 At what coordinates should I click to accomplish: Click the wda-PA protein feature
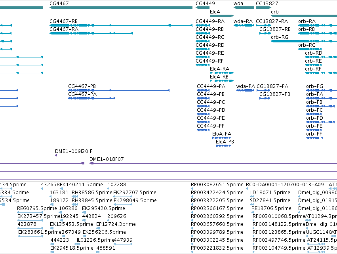tap(245, 90)
